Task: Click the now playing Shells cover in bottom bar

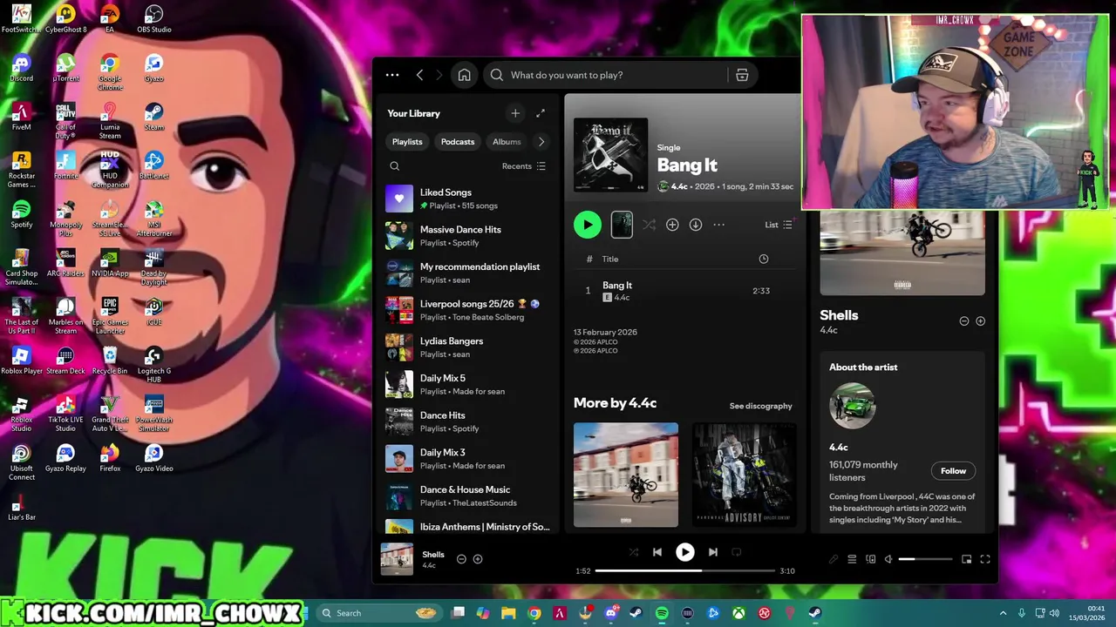Action: (x=397, y=559)
